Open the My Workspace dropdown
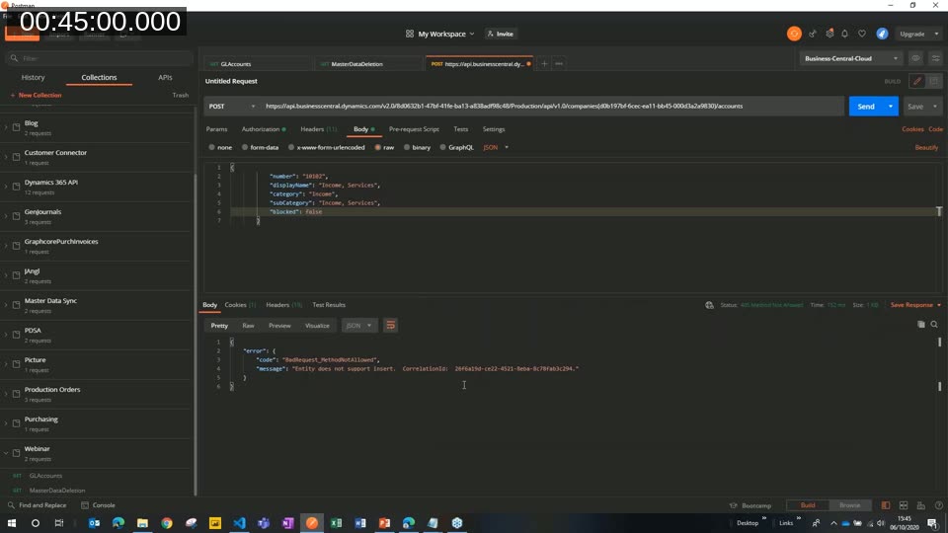The height and width of the screenshot is (533, 948). point(440,34)
